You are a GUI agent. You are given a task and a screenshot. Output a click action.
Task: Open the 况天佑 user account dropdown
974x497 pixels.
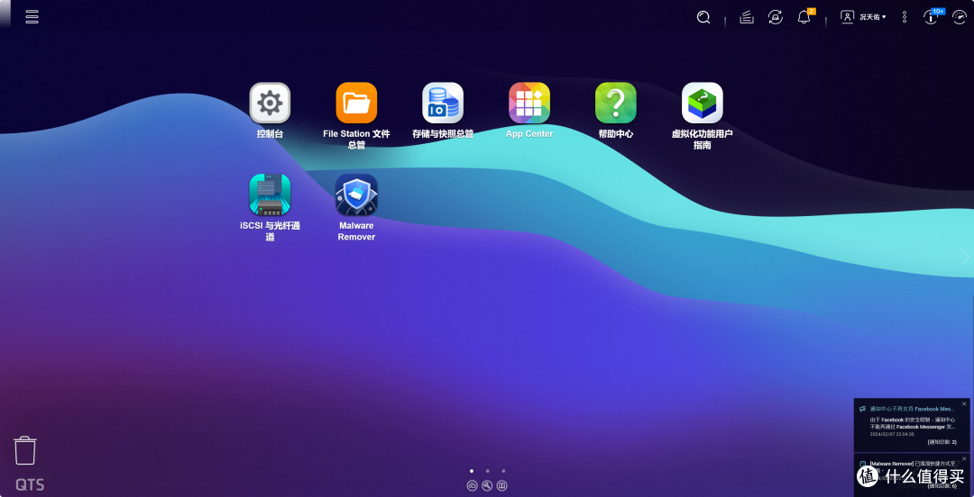863,17
